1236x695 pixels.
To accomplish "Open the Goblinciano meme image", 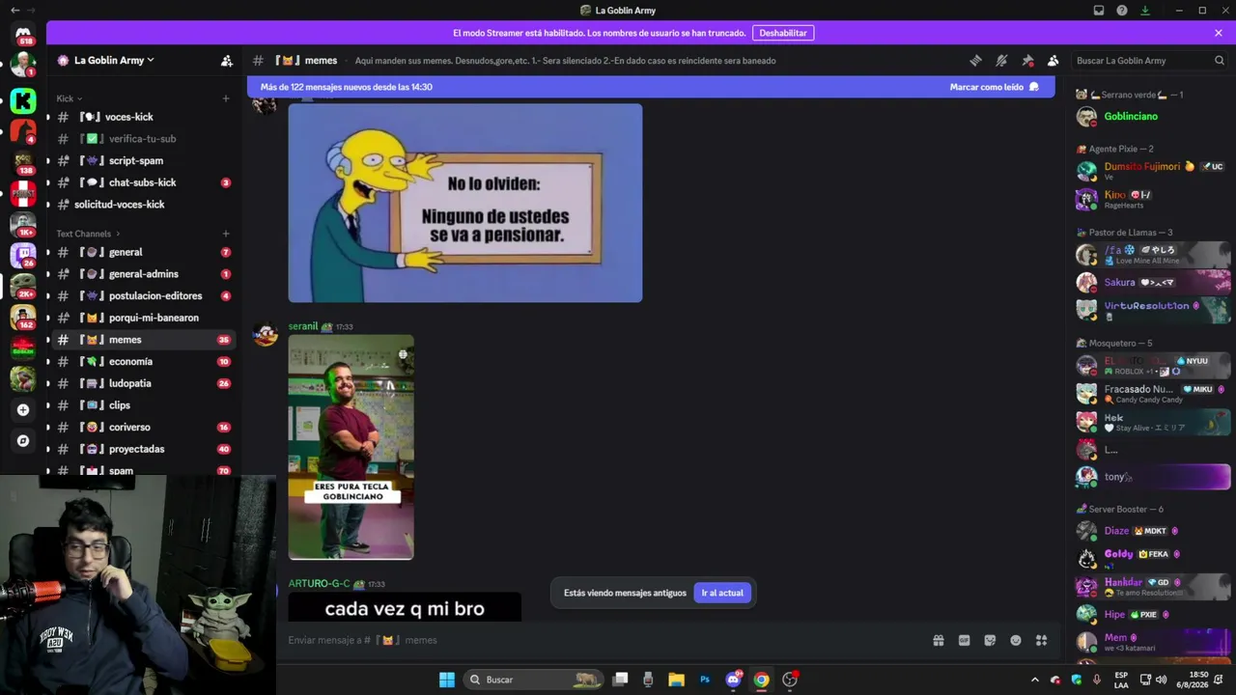I will (351, 447).
